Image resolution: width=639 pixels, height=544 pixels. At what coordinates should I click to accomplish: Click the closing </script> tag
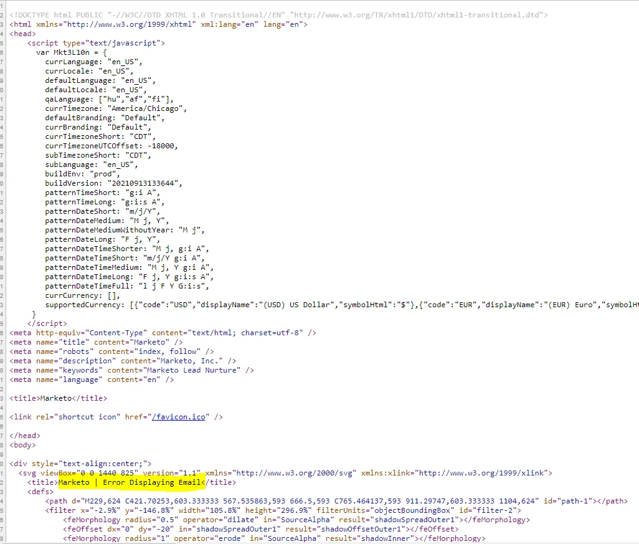[47, 324]
